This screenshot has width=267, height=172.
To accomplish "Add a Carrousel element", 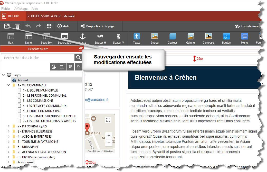I will (x=208, y=38).
